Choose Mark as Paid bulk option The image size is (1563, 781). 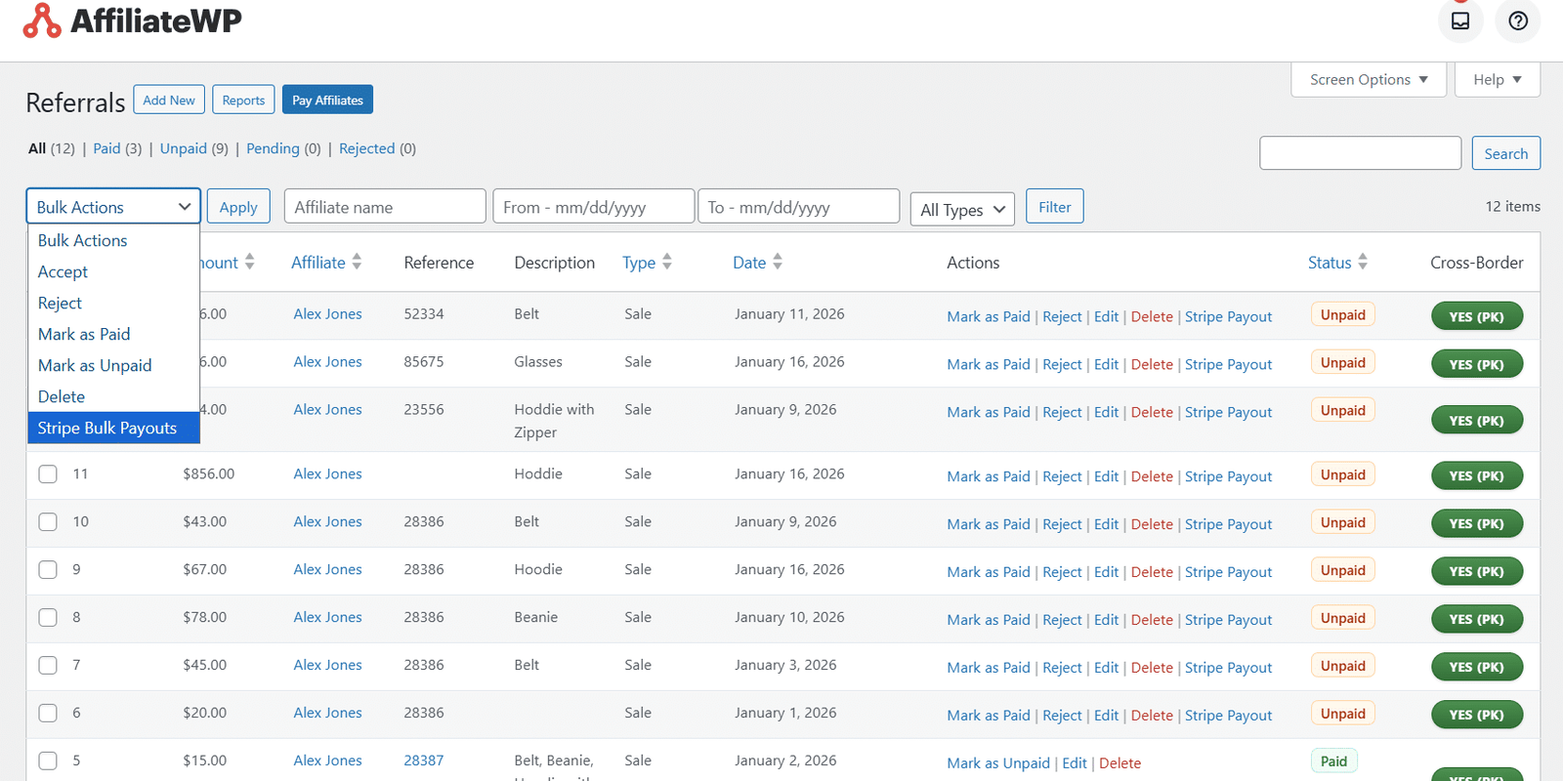pos(113,334)
